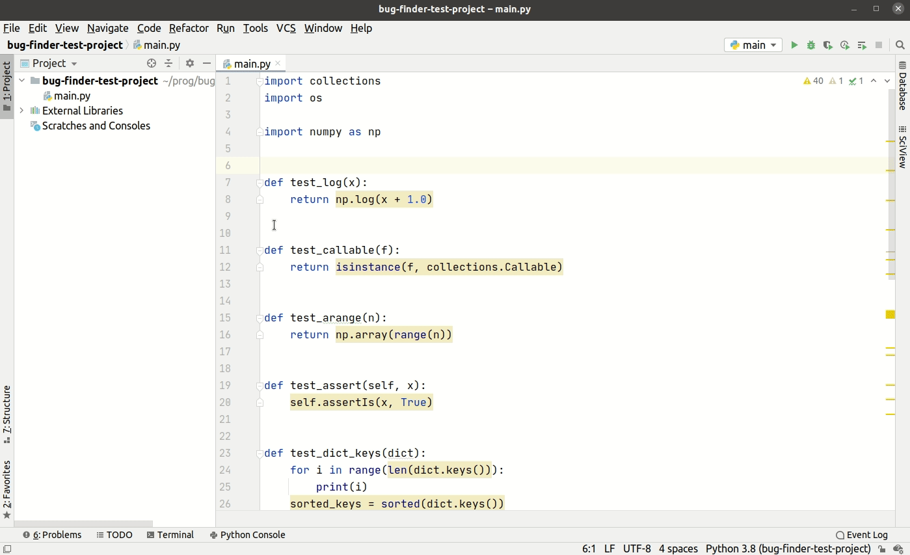Fold the test_log function at line 7
Viewport: 910px width, 555px height.
260,182
